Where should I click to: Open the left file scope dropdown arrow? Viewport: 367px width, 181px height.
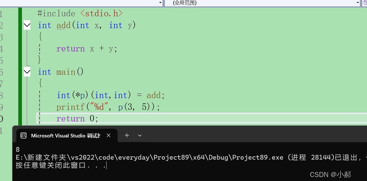pyautogui.click(x=161, y=3)
